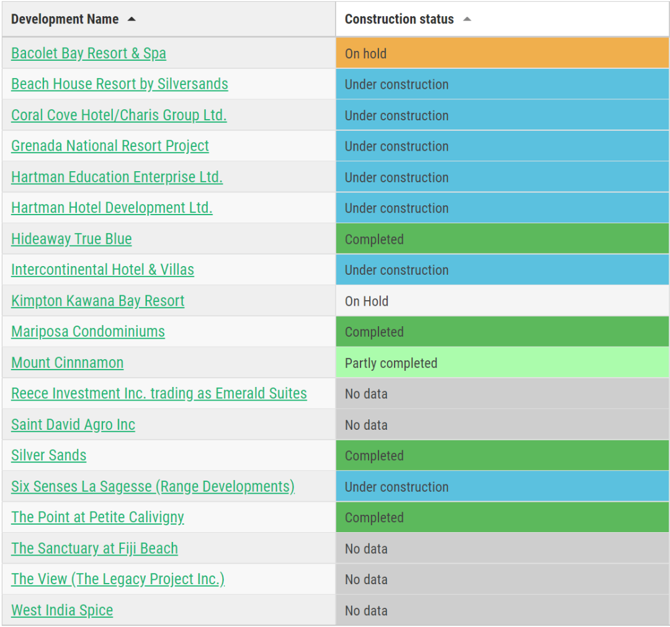This screenshot has width=670, height=627.
Task: Open Coral Cove Hotel/Charis Group Ltd. link
Action: [118, 115]
